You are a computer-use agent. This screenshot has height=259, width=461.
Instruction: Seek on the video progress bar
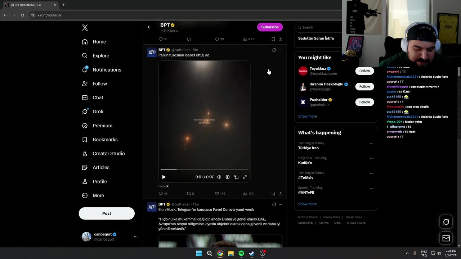204,169
